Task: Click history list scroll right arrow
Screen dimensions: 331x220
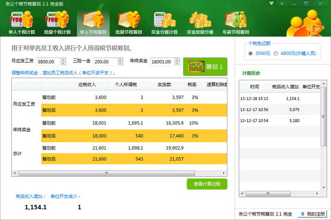Action: pyautogui.click(x=317, y=194)
